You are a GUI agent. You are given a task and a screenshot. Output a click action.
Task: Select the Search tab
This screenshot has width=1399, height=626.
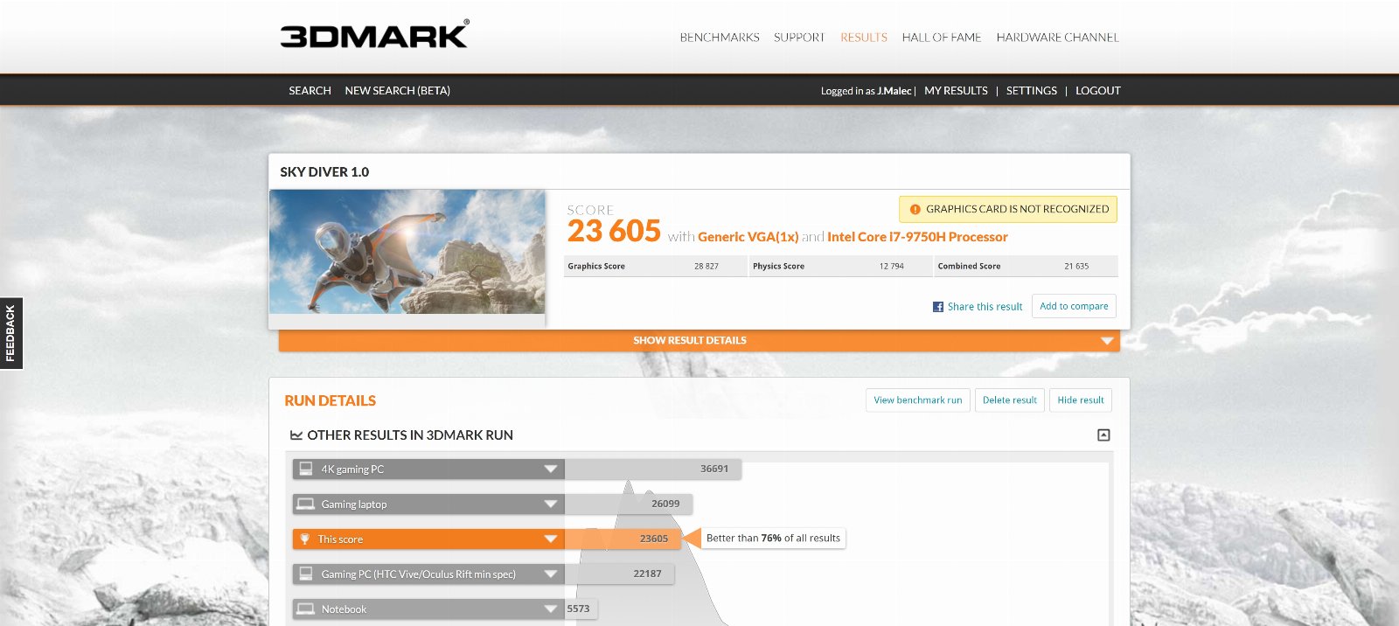point(310,90)
